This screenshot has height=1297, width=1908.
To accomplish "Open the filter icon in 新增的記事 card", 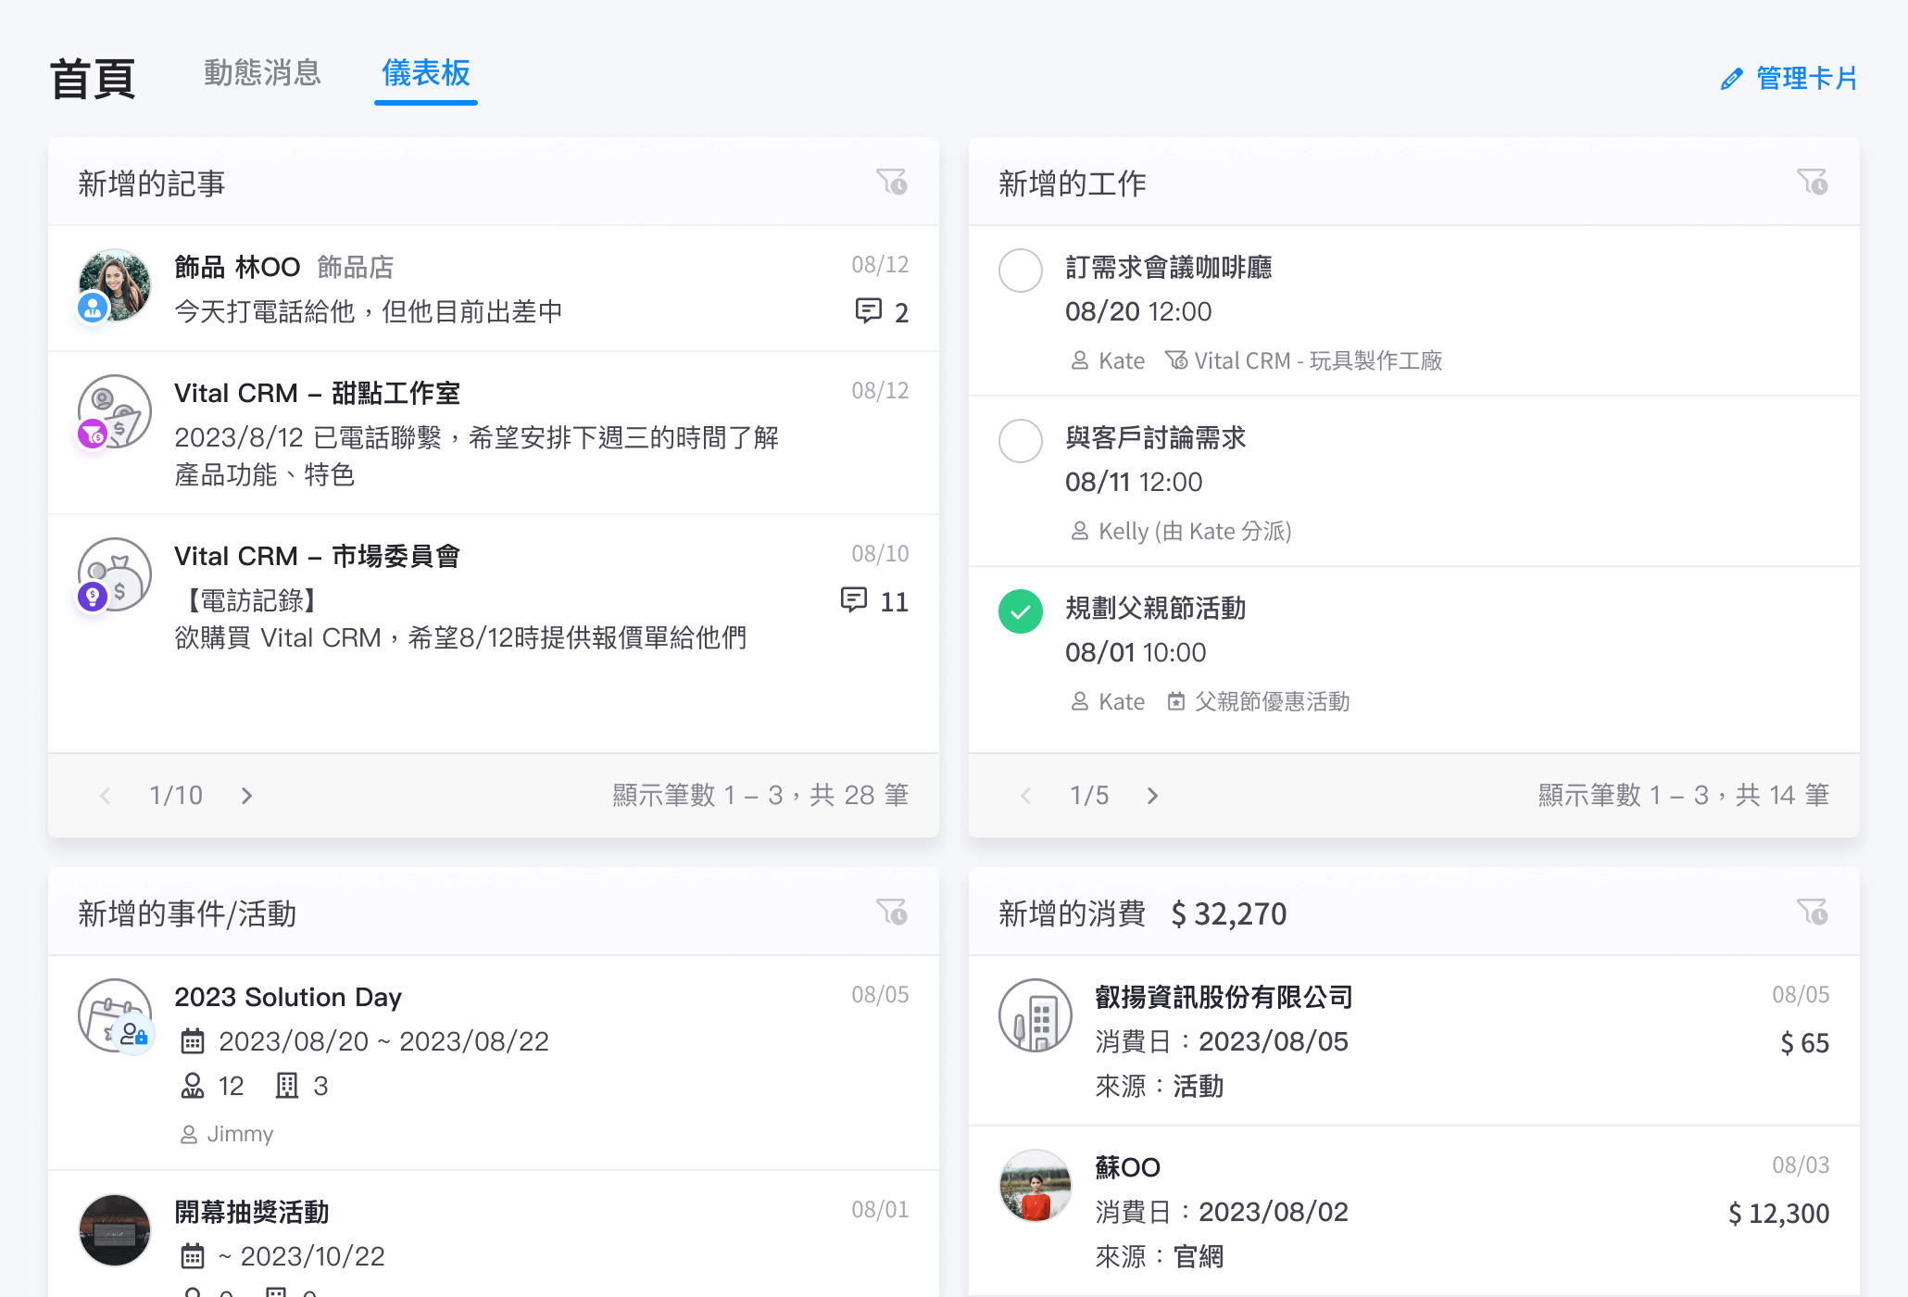I will (892, 182).
